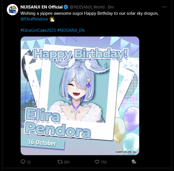Image resolution: width=174 pixels, height=171 pixels.
Task: Open the @EliraPendora mention
Action: point(34,19)
